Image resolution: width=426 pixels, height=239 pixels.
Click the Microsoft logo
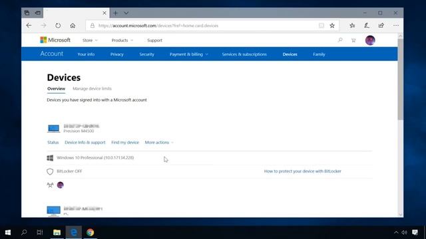click(55, 40)
